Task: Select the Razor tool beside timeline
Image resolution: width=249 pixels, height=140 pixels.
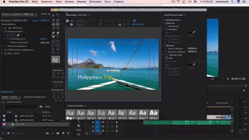Action: point(79,126)
